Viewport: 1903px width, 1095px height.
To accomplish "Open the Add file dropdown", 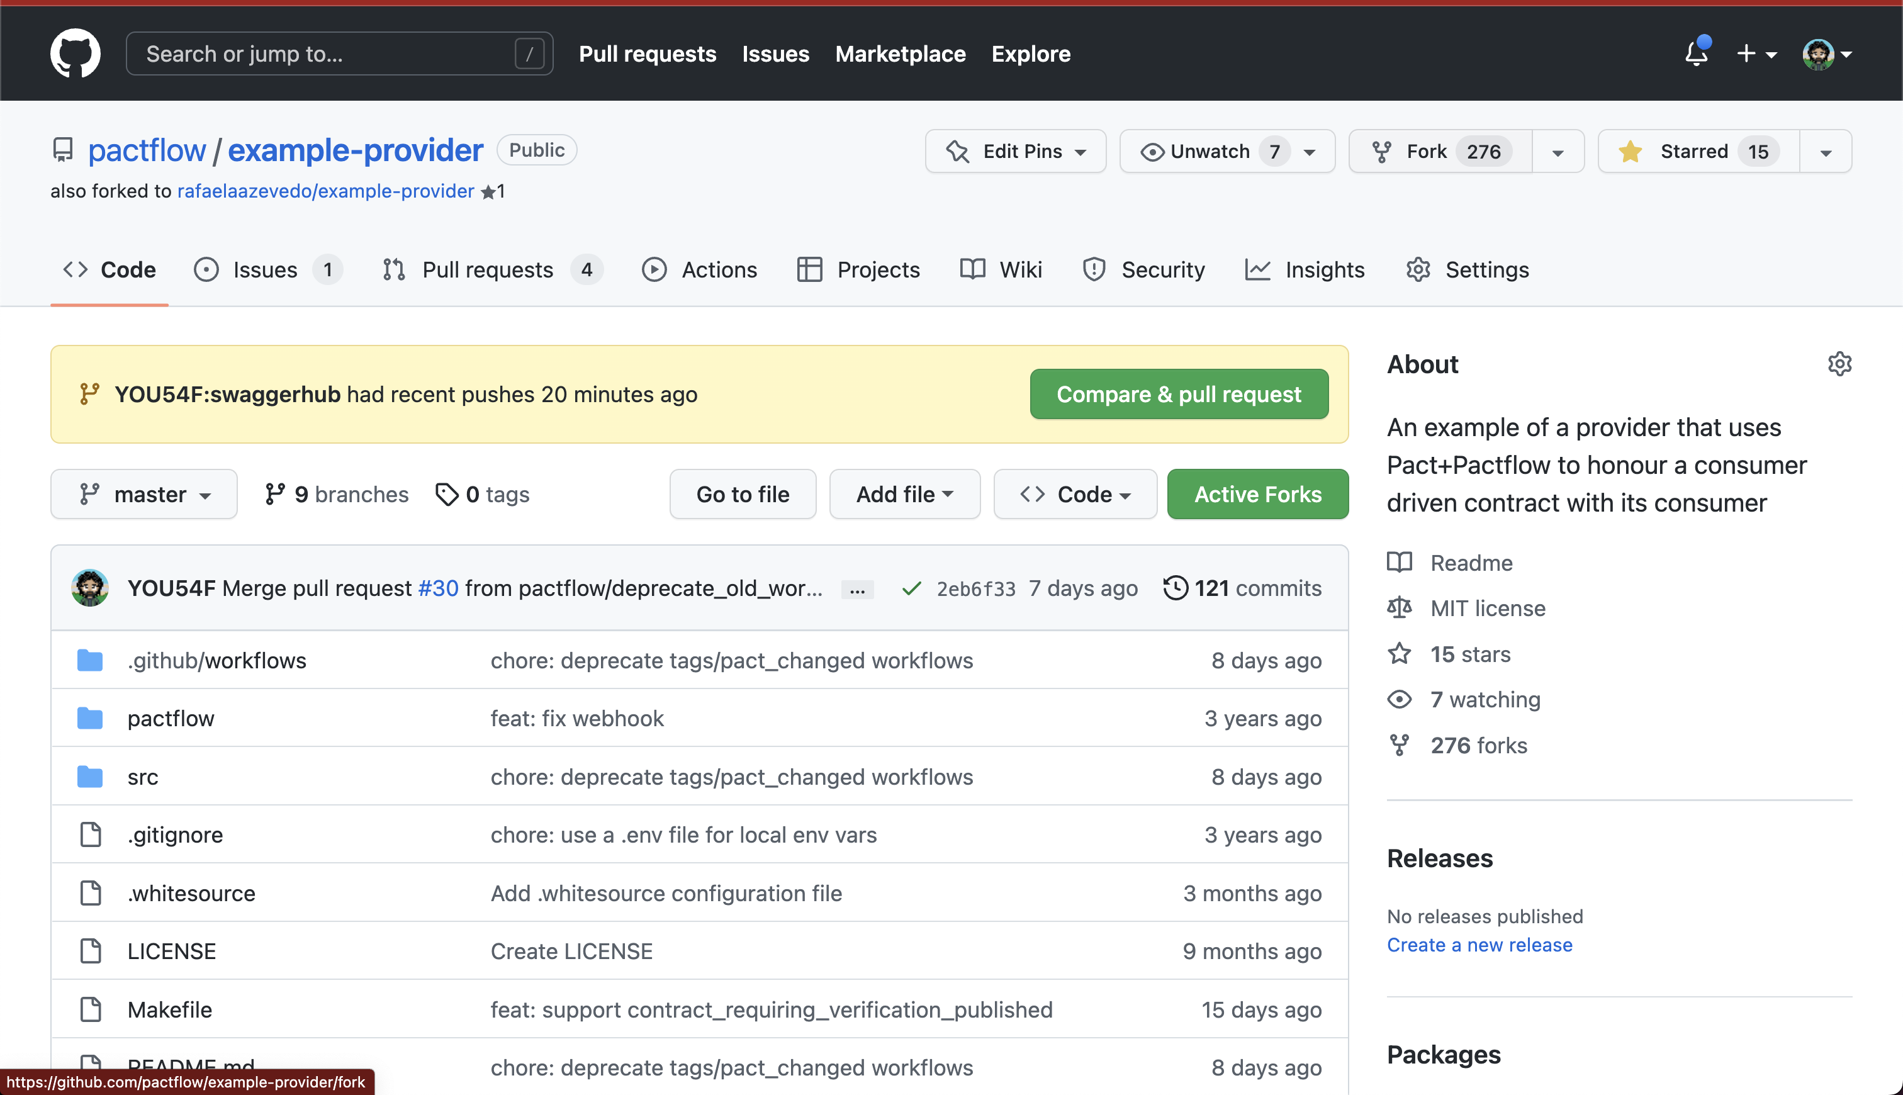I will 904,494.
